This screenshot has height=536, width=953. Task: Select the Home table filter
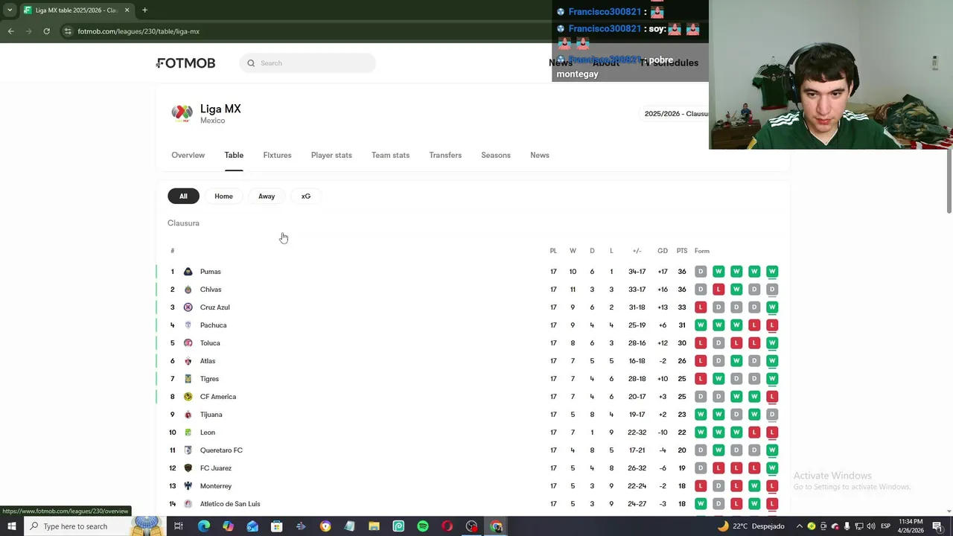pos(223,197)
